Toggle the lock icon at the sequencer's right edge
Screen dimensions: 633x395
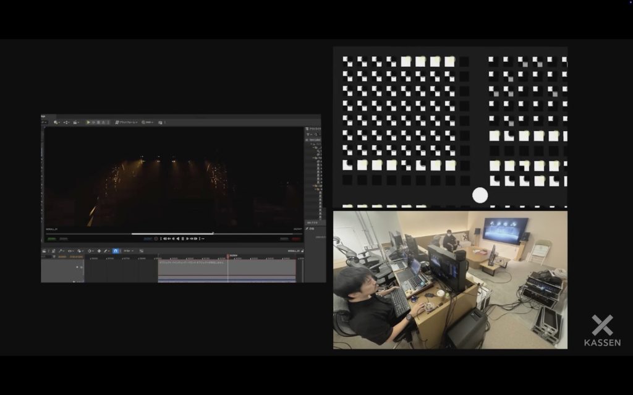pos(303,251)
